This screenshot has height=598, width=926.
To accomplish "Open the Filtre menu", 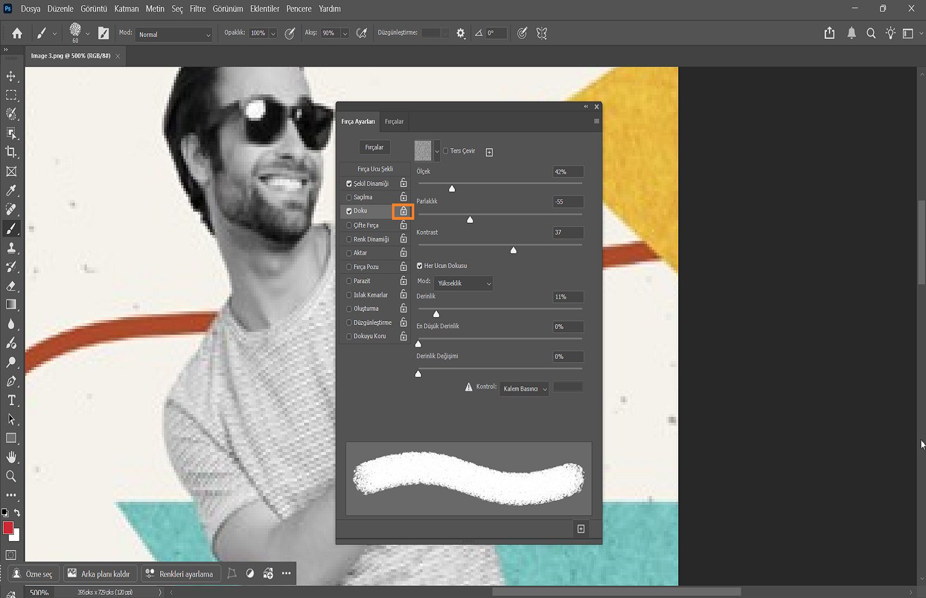I will pyautogui.click(x=197, y=9).
